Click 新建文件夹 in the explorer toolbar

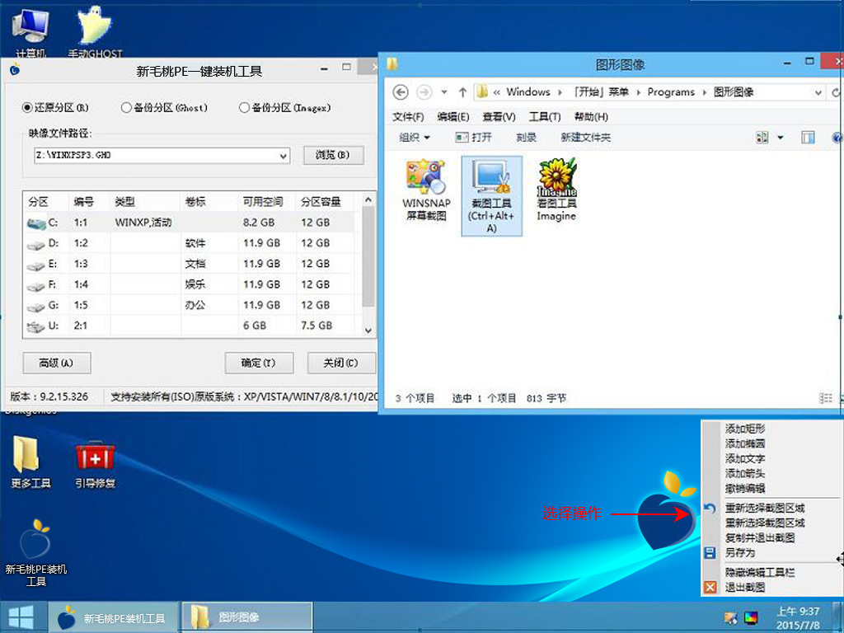tap(586, 138)
